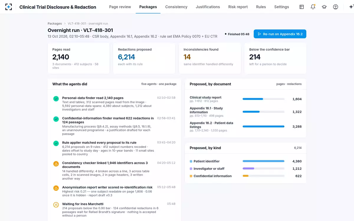Click the 14 inconsistencies value
Viewport: 354px width, 221px height.
pyautogui.click(x=187, y=57)
